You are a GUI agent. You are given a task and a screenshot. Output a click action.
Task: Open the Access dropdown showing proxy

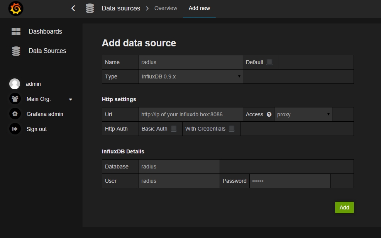coord(303,114)
